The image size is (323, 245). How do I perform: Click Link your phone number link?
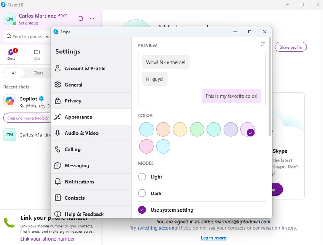click(x=47, y=238)
